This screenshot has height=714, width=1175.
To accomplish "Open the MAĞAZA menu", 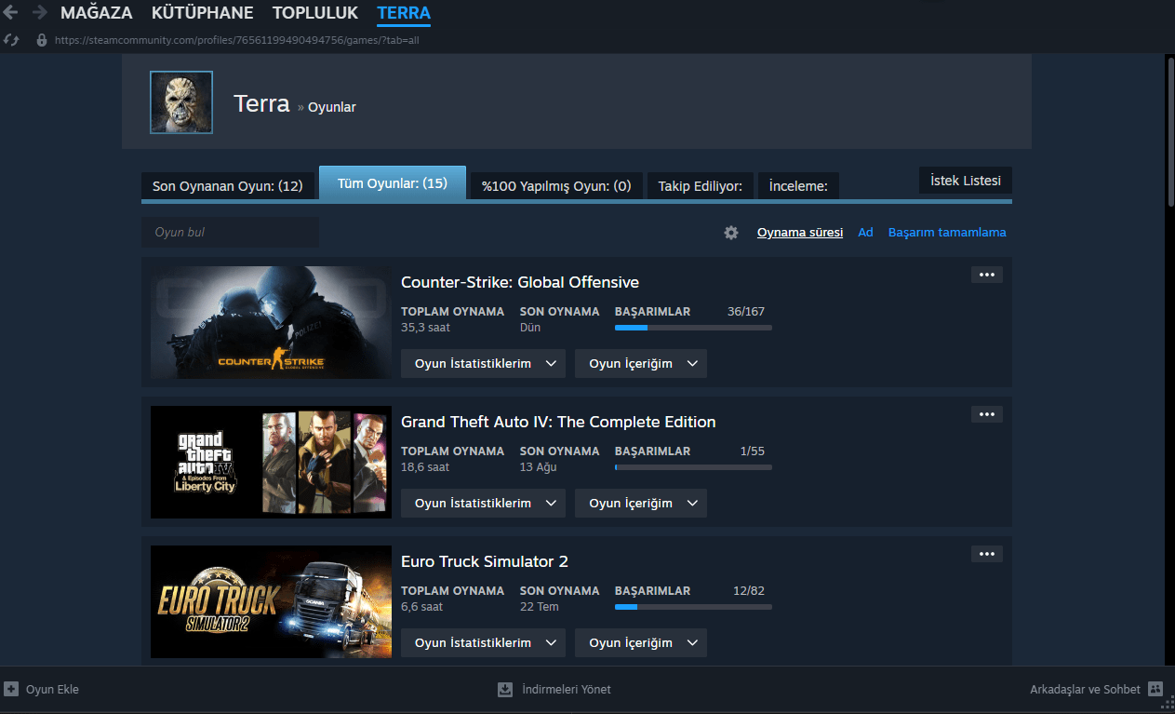I will 97,13.
